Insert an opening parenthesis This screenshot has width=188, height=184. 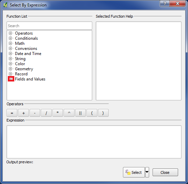(92, 113)
